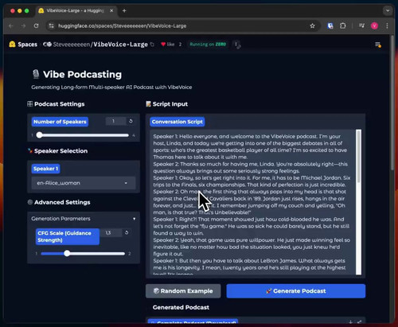
Task: Open site information icon in address bar
Action: [x=52, y=25]
